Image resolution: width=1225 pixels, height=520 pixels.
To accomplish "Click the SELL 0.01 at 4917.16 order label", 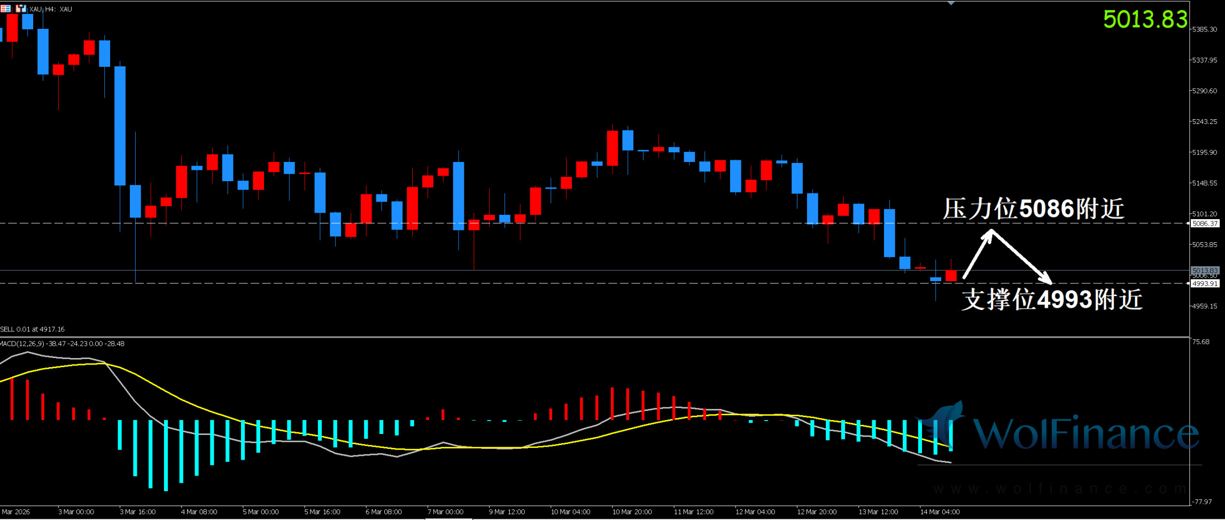I will point(33,329).
